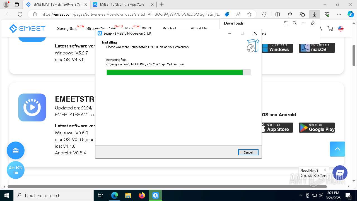The image size is (357, 201).
Task: Switch to the EMEETLINK Software Service tab
Action: click(x=57, y=4)
